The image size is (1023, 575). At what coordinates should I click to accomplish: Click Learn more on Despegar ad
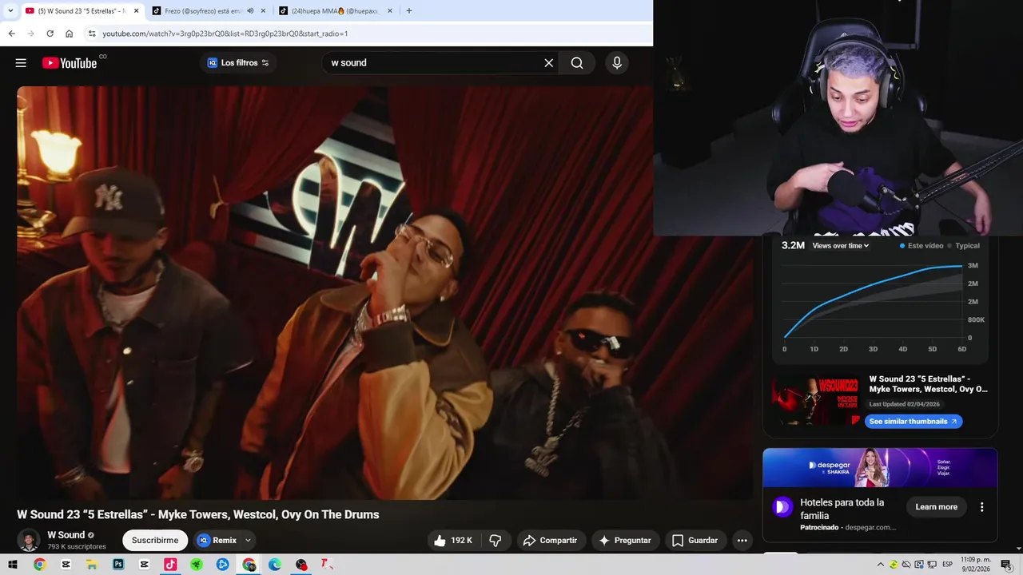click(x=936, y=507)
